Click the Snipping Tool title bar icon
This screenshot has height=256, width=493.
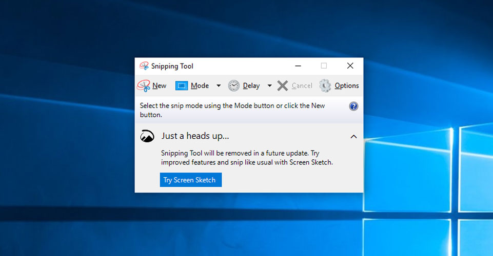[x=144, y=66]
